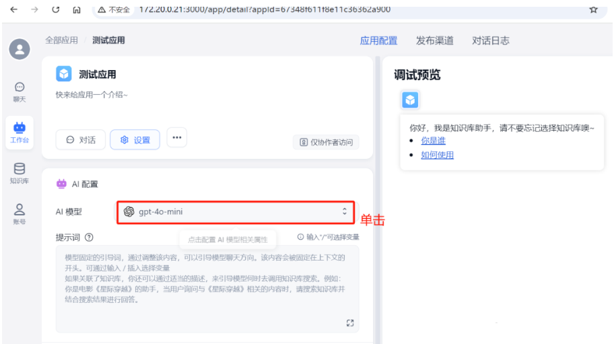
Task: Click the 不安全 security warning indicator
Action: point(114,10)
